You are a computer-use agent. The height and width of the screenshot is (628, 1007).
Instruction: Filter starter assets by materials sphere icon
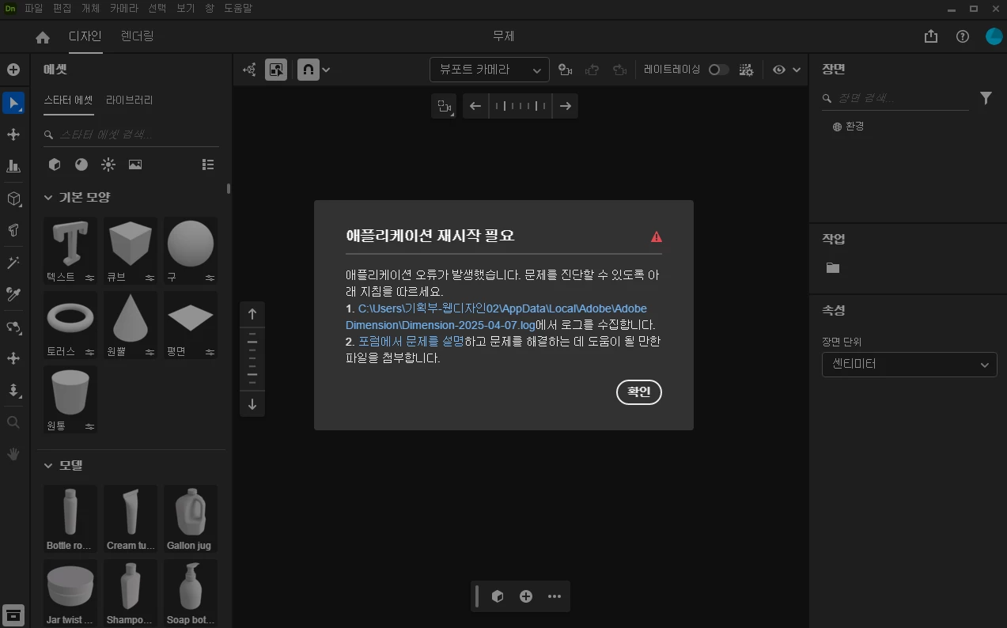point(81,165)
